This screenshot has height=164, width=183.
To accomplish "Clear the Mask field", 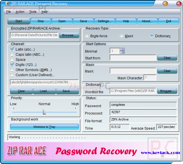I will click(x=167, y=71).
